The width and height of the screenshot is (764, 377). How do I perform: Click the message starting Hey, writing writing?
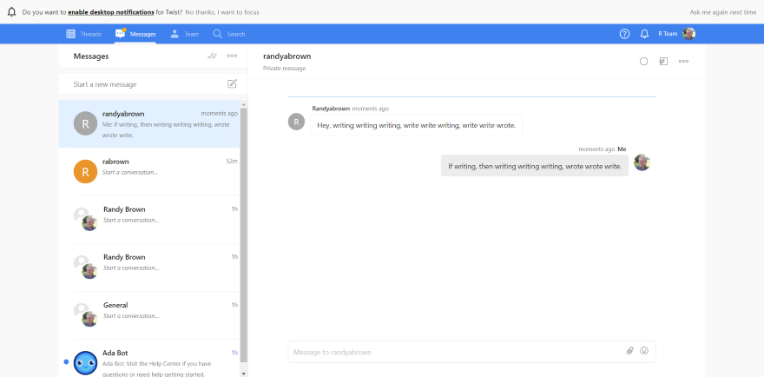[x=417, y=125]
